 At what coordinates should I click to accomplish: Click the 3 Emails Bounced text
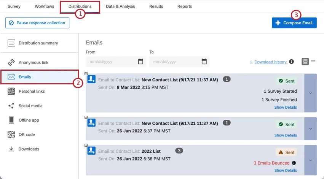[271, 163]
